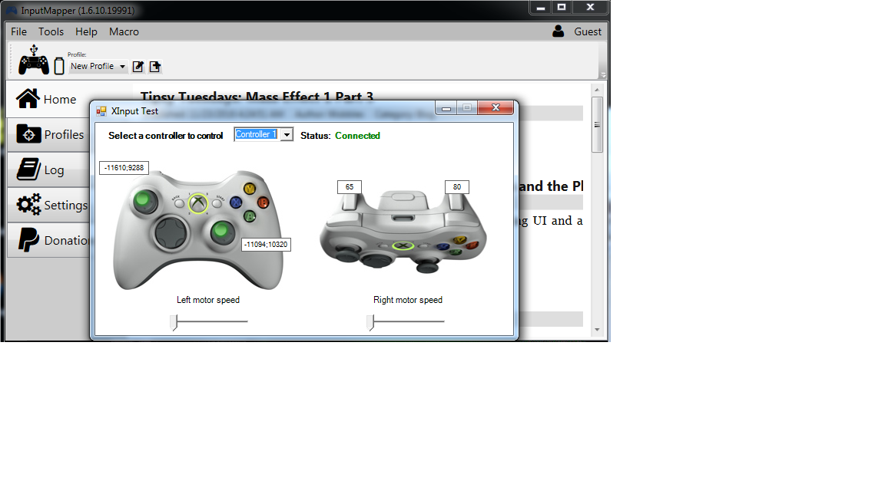885x497 pixels.
Task: Open the Tools menu
Action: (x=51, y=31)
